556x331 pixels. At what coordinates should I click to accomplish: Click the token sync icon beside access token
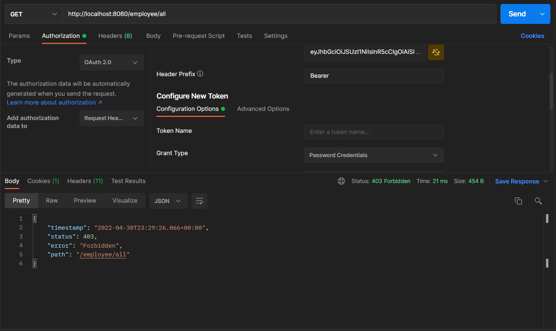coord(436,52)
